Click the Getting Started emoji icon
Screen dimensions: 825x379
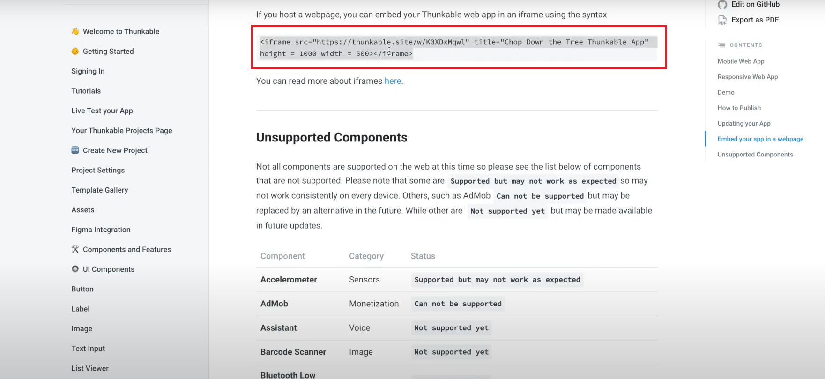pyautogui.click(x=75, y=51)
